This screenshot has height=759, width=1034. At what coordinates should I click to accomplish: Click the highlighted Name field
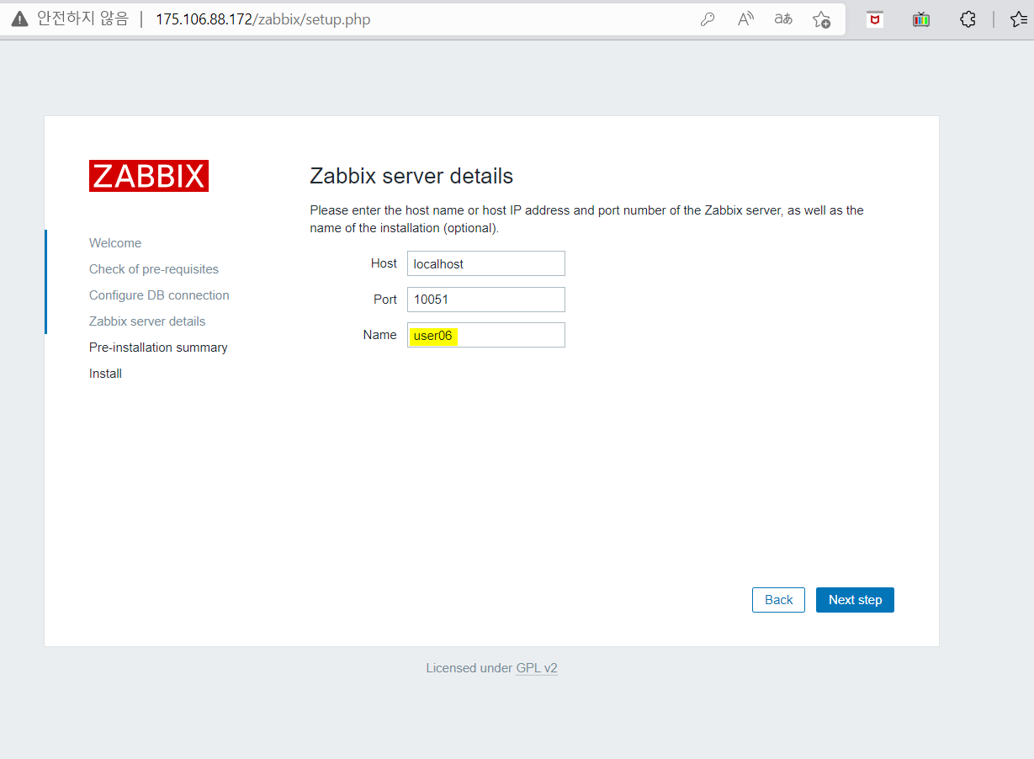pyautogui.click(x=485, y=334)
